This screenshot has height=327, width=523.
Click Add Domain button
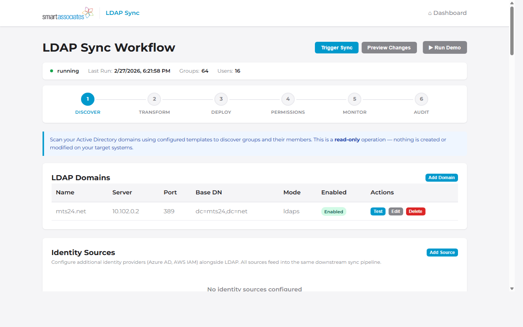coord(441,178)
